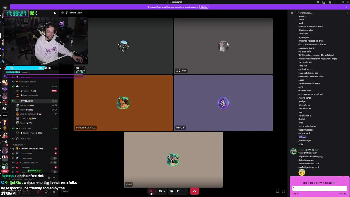The width and height of the screenshot is (350, 197).
Task: Select Wissal's beige video tile
Action: pyautogui.click(x=173, y=160)
